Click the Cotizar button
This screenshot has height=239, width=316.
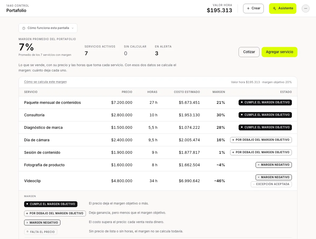(249, 52)
